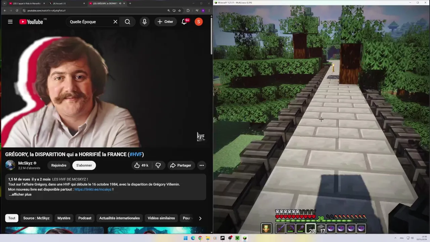The height and width of the screenshot is (242, 430).
Task: Go to YouTube home via logo
Action: click(31, 22)
